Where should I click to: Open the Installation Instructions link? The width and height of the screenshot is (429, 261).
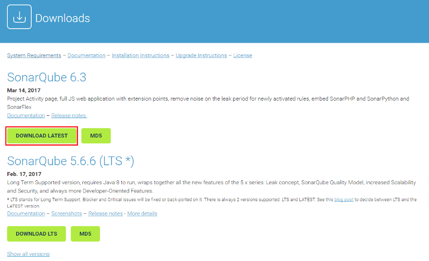click(140, 55)
